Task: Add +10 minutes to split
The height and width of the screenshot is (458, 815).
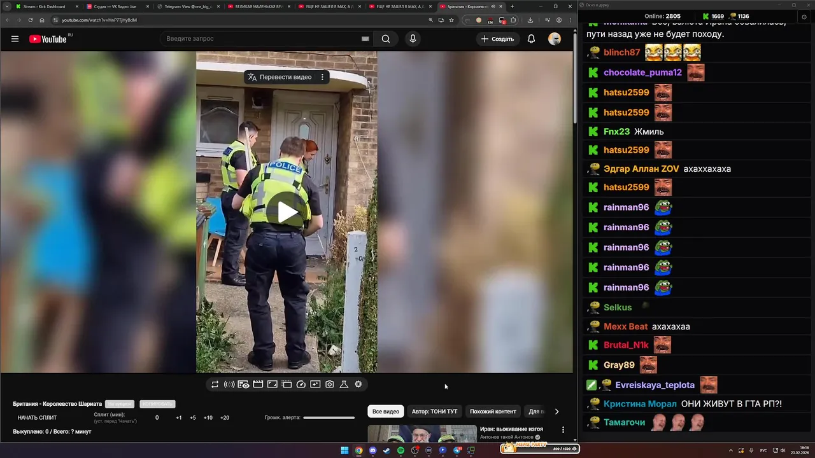Action: coord(208,418)
